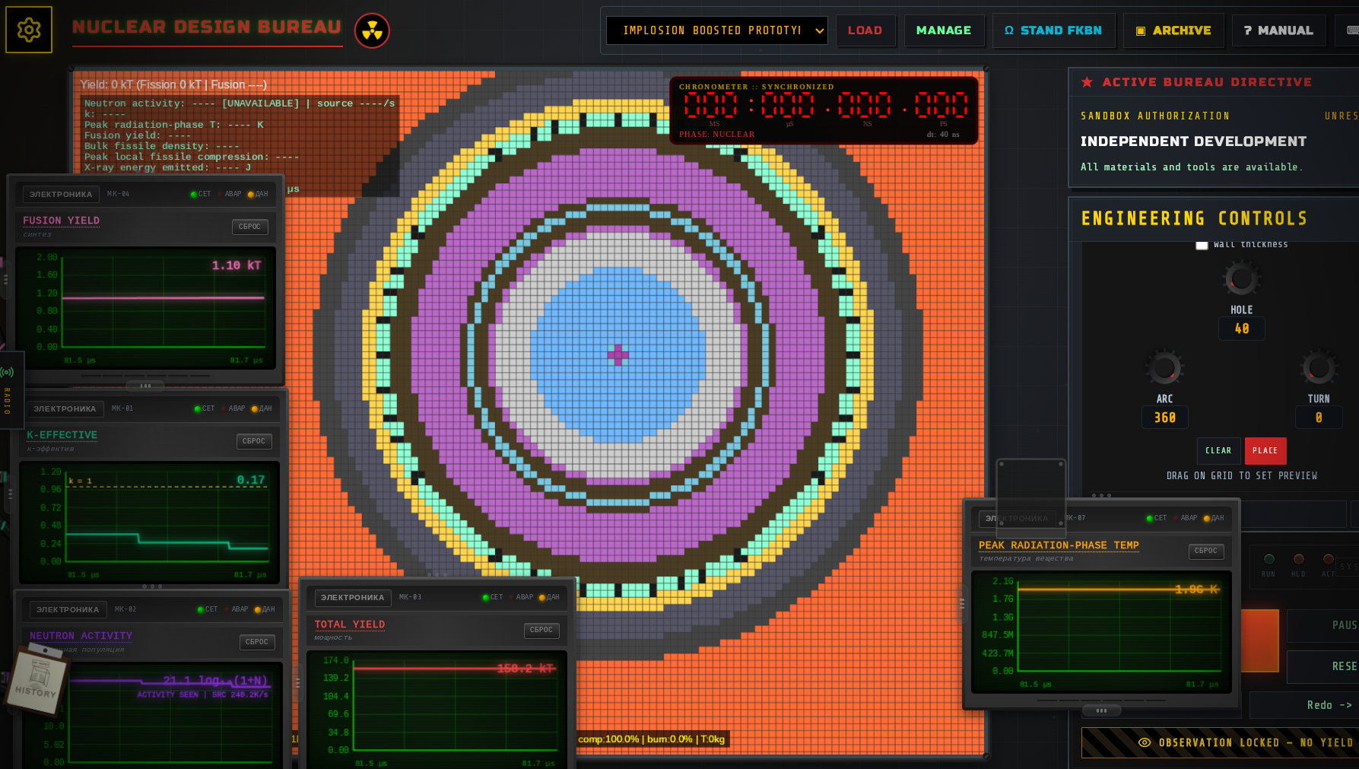Click the eye icon in observation banner
The width and height of the screenshot is (1359, 769).
1144,742
